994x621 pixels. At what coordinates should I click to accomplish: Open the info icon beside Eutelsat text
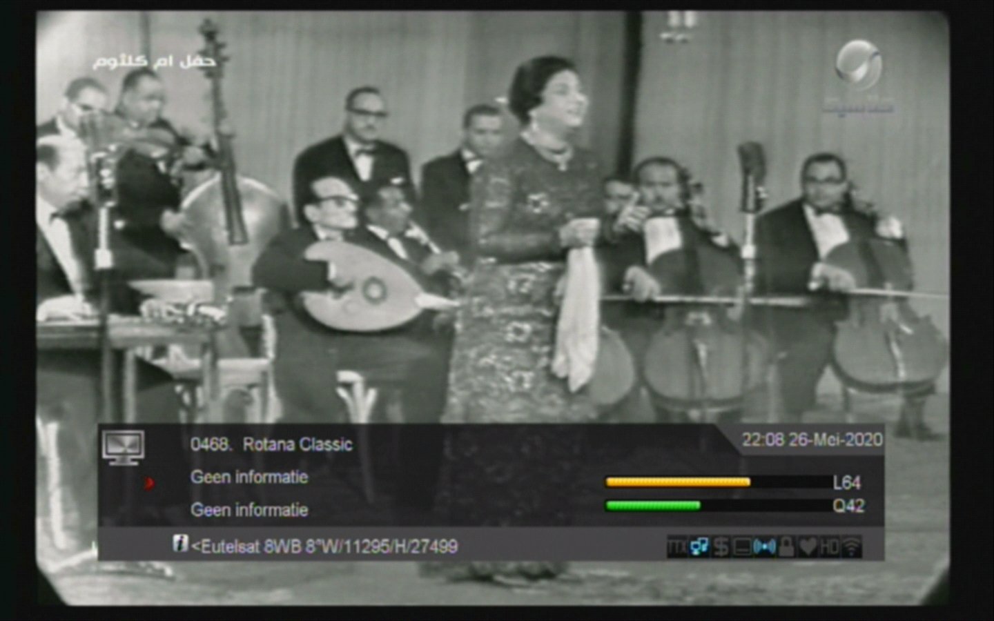click(x=180, y=544)
